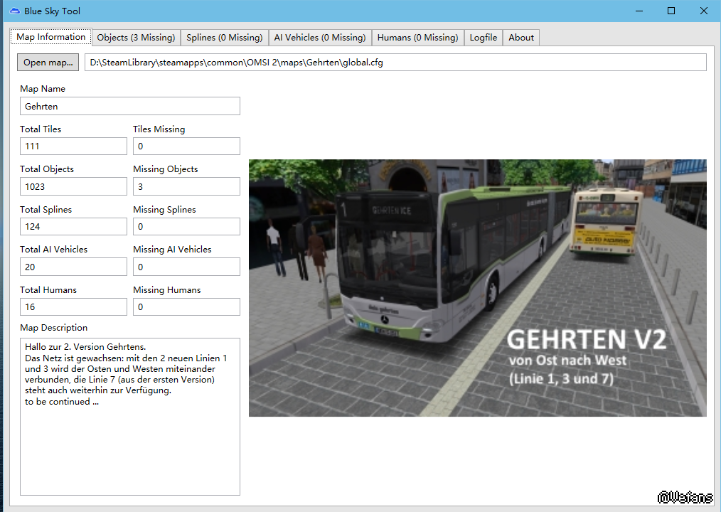Click the global.cfg file path field

coord(395,63)
